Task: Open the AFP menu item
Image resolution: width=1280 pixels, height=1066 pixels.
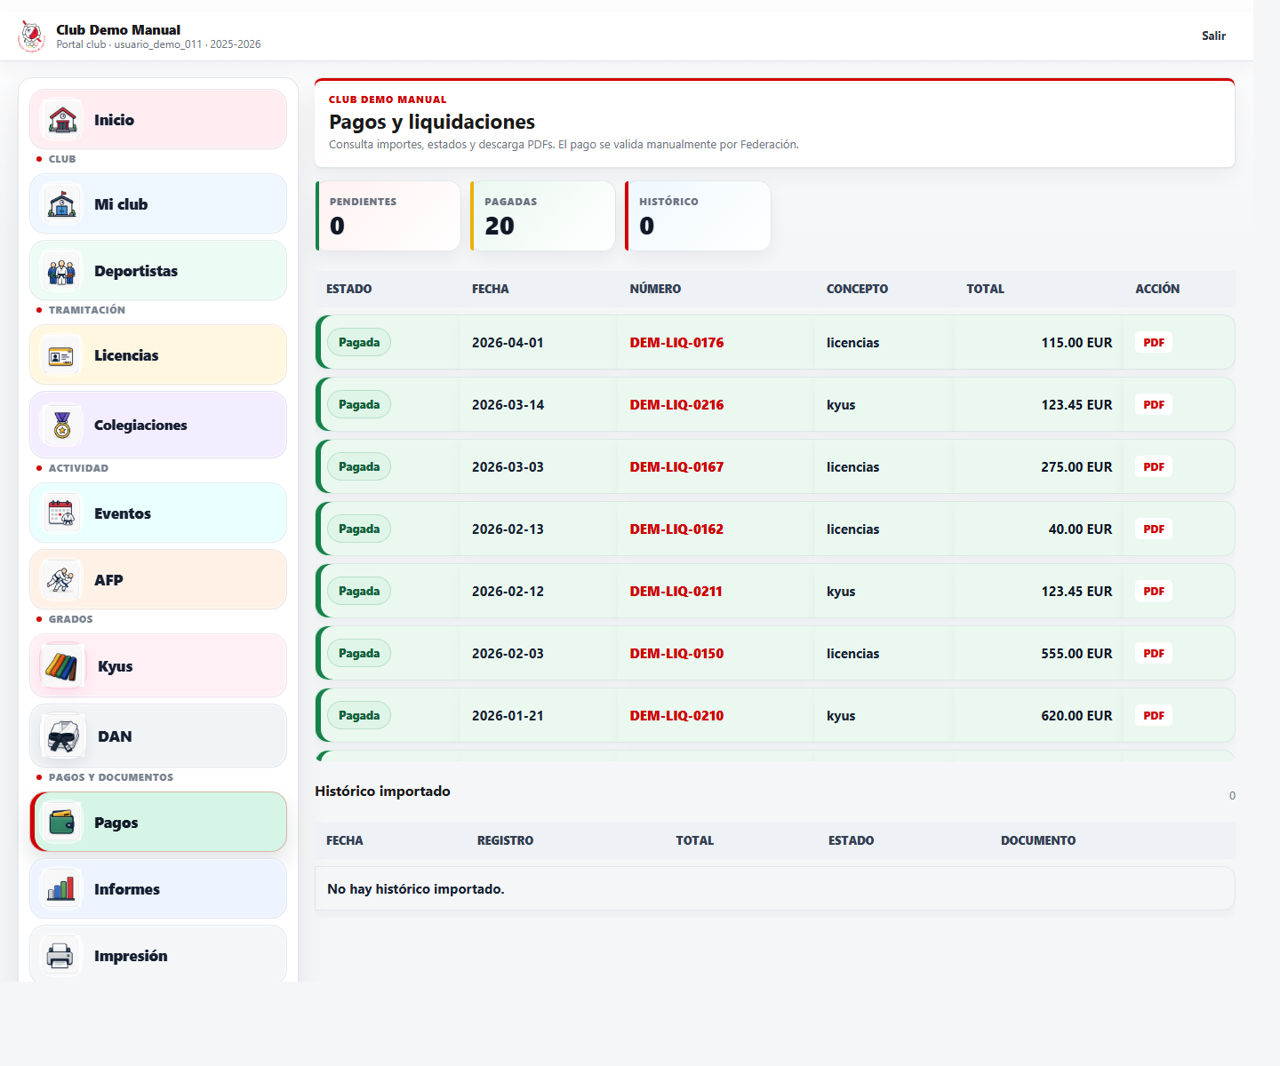Action: [158, 579]
